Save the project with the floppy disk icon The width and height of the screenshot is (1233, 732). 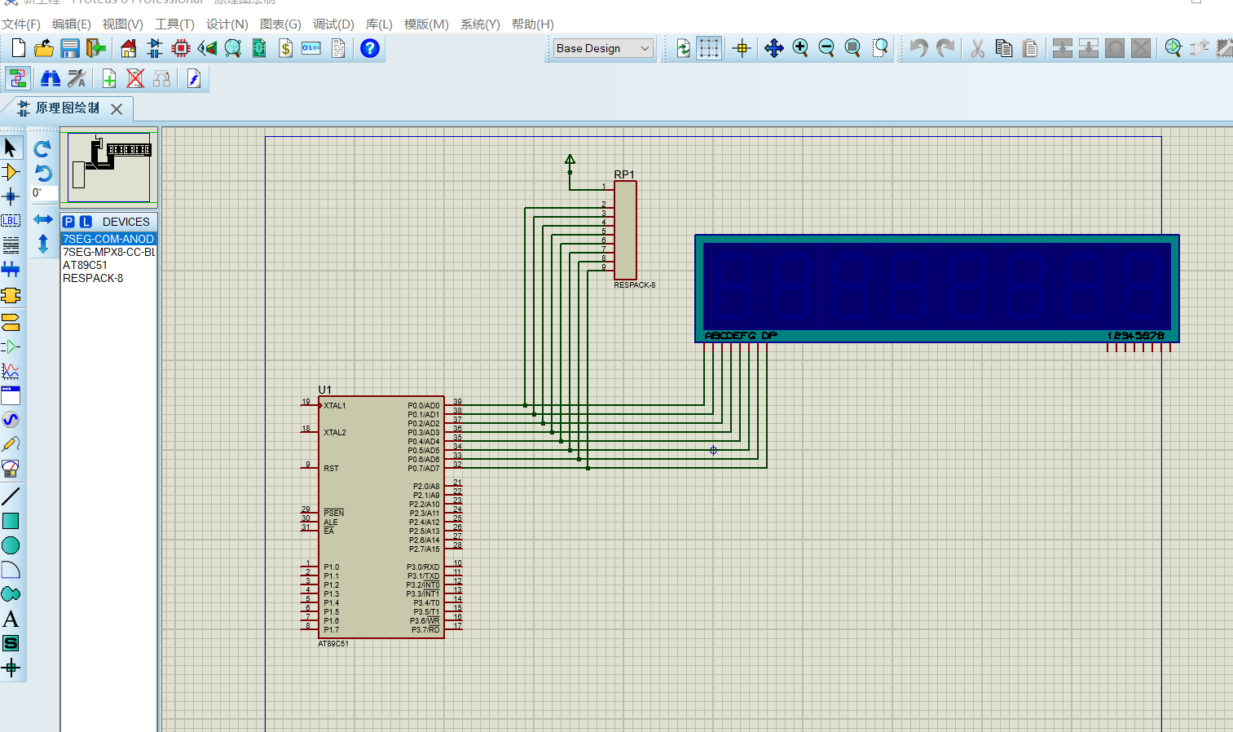pos(70,48)
